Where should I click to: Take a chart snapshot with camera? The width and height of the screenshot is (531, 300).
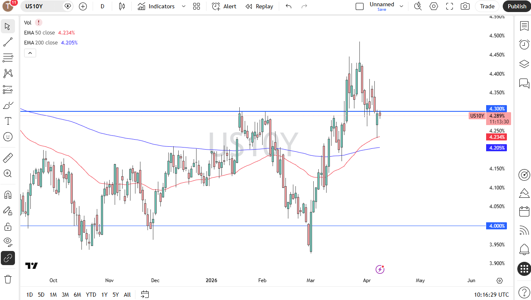click(x=465, y=6)
